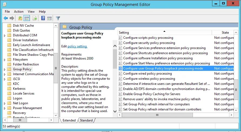Select Folder Redirection in the tree
Screen dimensions: 241x132
[26, 64]
